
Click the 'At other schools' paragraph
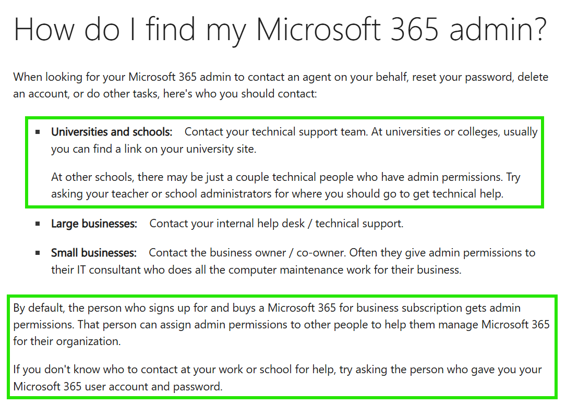coord(286,185)
